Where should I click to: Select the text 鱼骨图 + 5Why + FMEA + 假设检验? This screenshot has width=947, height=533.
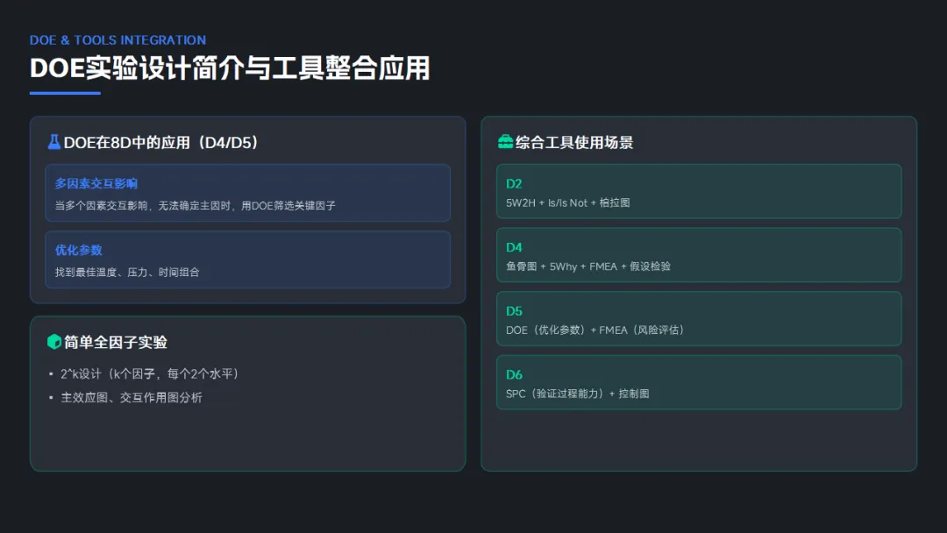click(588, 266)
